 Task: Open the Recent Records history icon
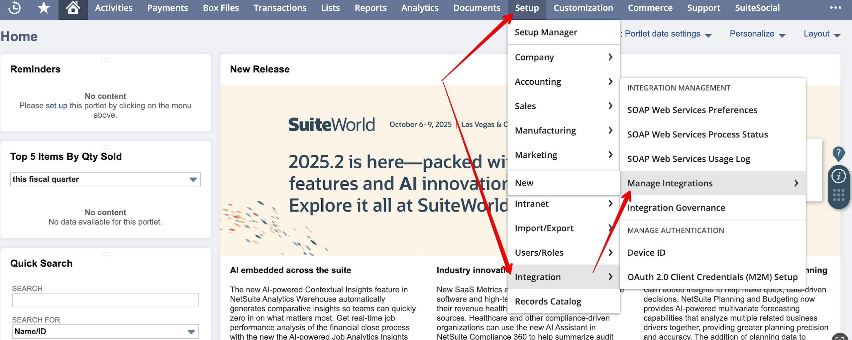[15, 8]
